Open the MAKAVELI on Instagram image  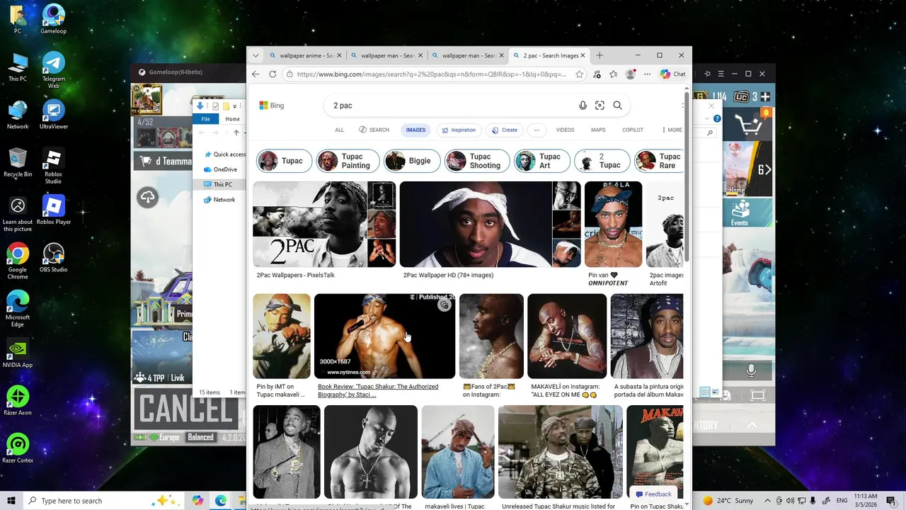coord(567,336)
